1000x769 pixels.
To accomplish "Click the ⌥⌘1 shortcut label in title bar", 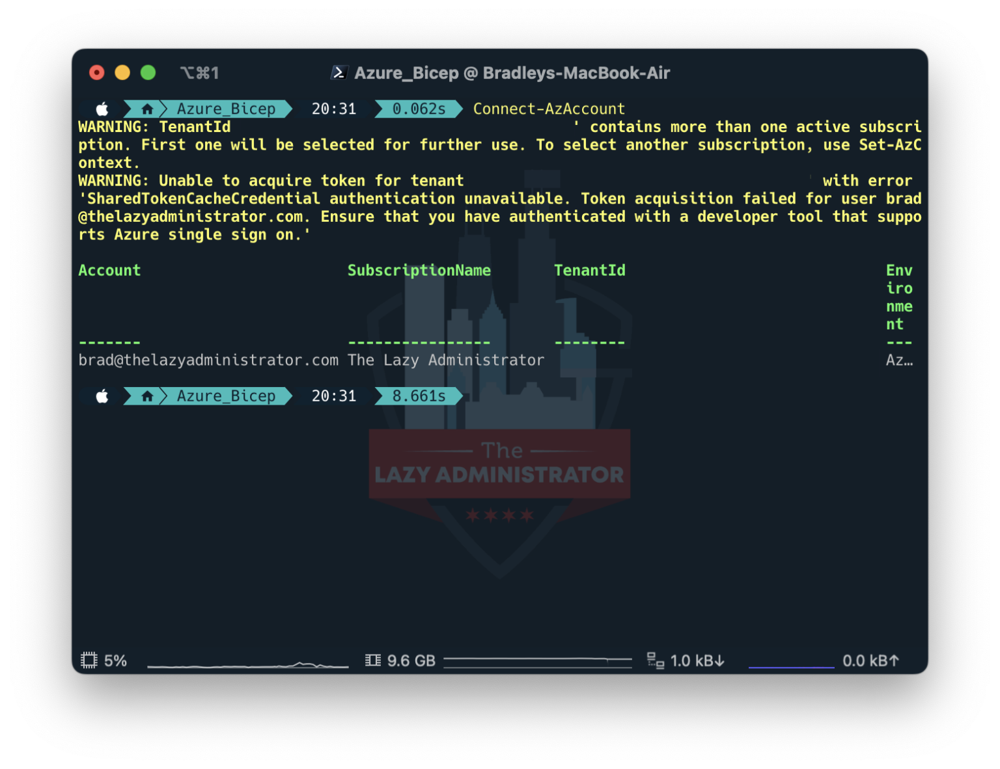I will tap(199, 73).
